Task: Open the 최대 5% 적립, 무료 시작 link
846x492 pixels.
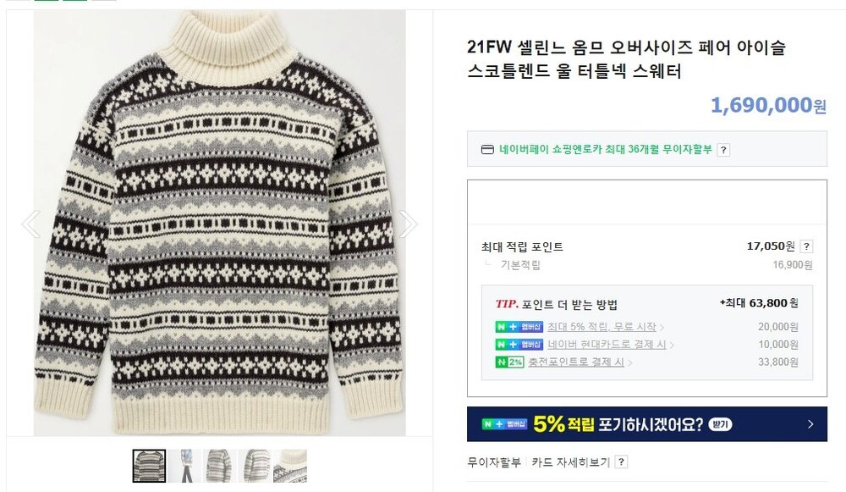Action: 602,327
